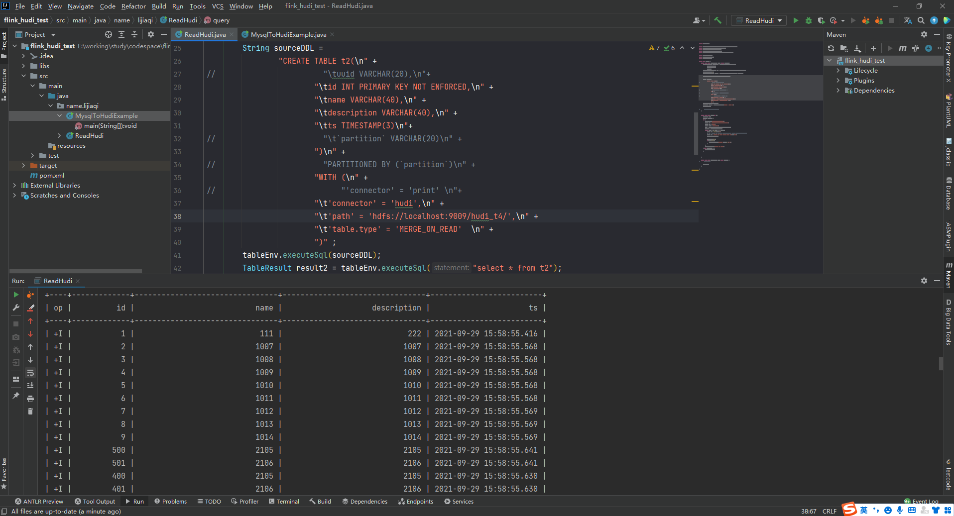Open Maven panel settings gear
Image resolution: width=954 pixels, height=516 pixels.
924,34
